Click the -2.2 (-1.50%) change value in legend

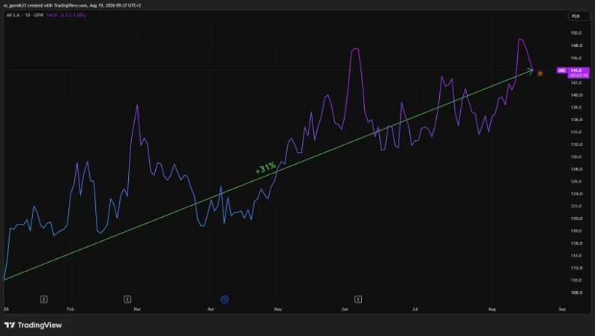pos(73,15)
